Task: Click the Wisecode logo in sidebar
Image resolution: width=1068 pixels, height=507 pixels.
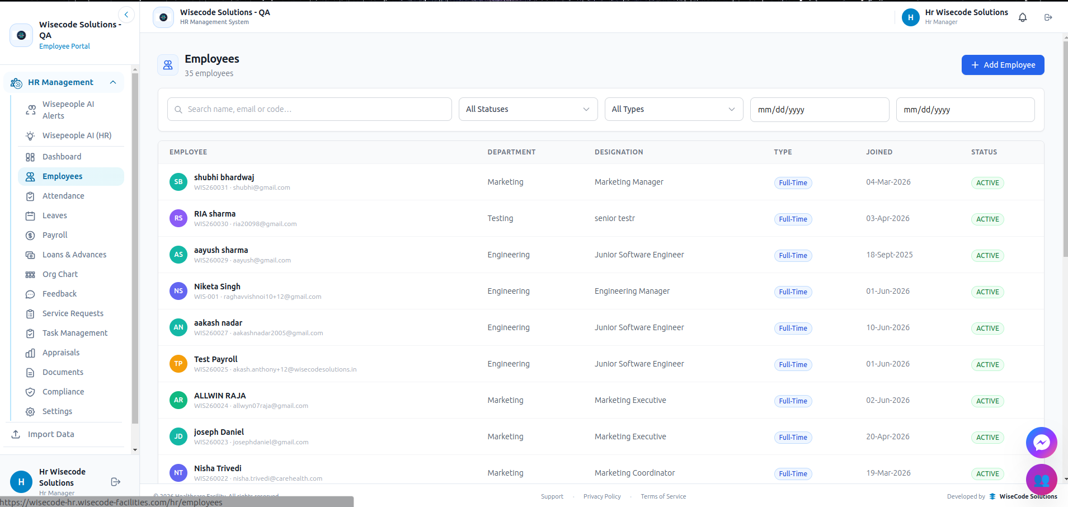Action: [21, 35]
